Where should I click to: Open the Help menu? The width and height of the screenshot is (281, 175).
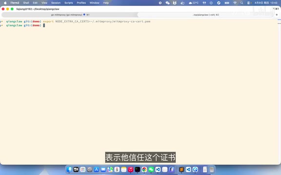pyautogui.click(x=106, y=3)
